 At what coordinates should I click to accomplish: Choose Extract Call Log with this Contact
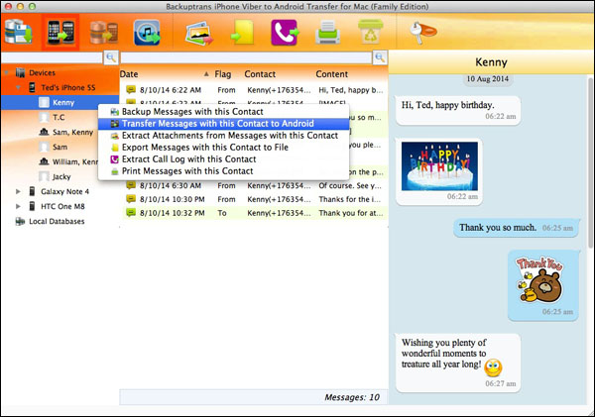(223, 159)
